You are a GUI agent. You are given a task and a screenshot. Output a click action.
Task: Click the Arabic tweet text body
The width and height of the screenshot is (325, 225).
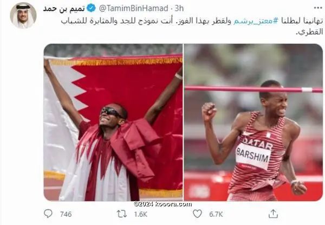[192, 26]
